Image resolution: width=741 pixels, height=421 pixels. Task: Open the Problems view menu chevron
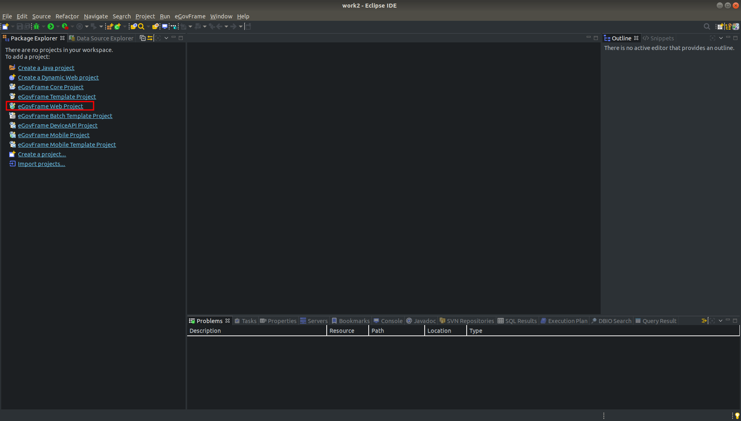(721, 321)
